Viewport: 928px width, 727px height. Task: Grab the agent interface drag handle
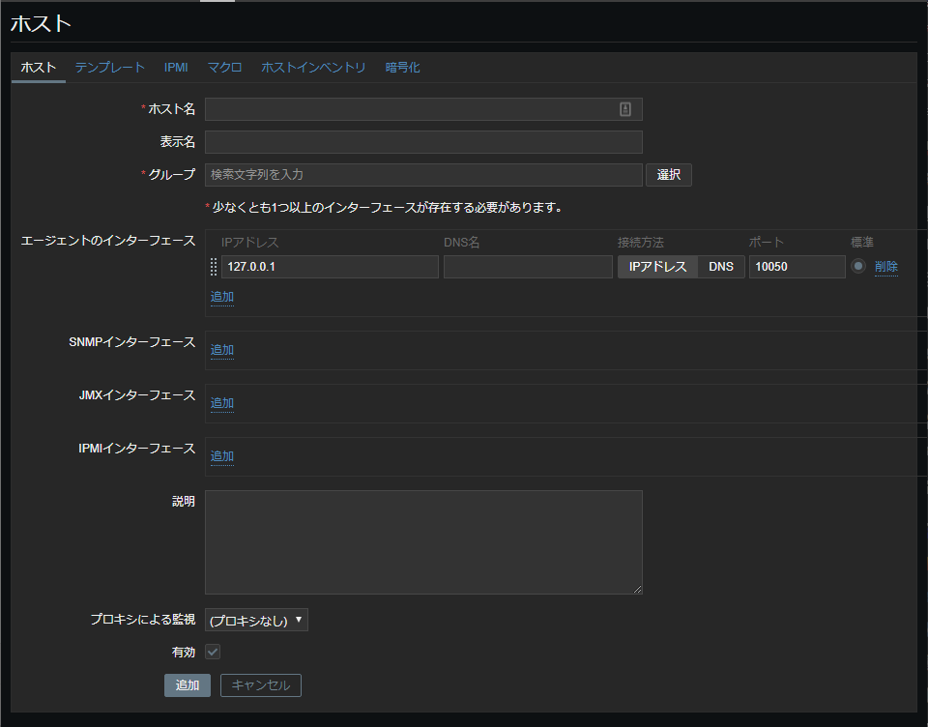(214, 267)
